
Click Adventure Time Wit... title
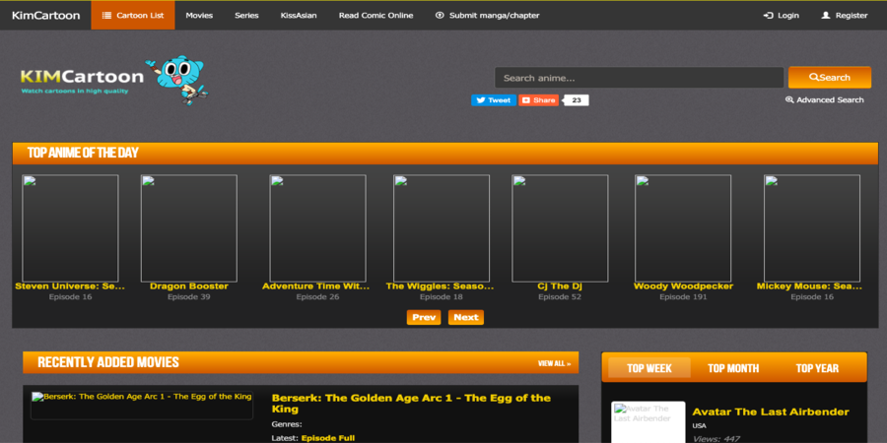315,286
